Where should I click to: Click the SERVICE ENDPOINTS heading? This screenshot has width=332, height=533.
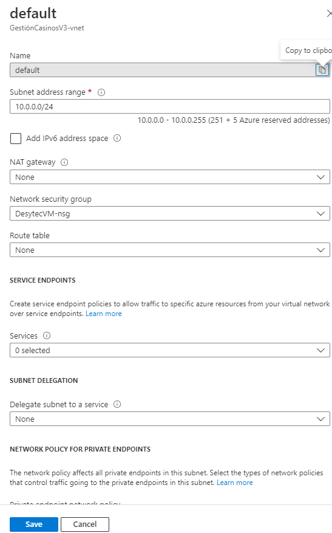pyautogui.click(x=42, y=280)
